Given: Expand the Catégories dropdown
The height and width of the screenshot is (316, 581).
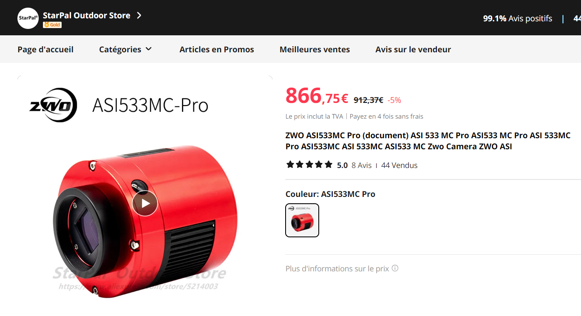Looking at the screenshot, I should pyautogui.click(x=125, y=49).
